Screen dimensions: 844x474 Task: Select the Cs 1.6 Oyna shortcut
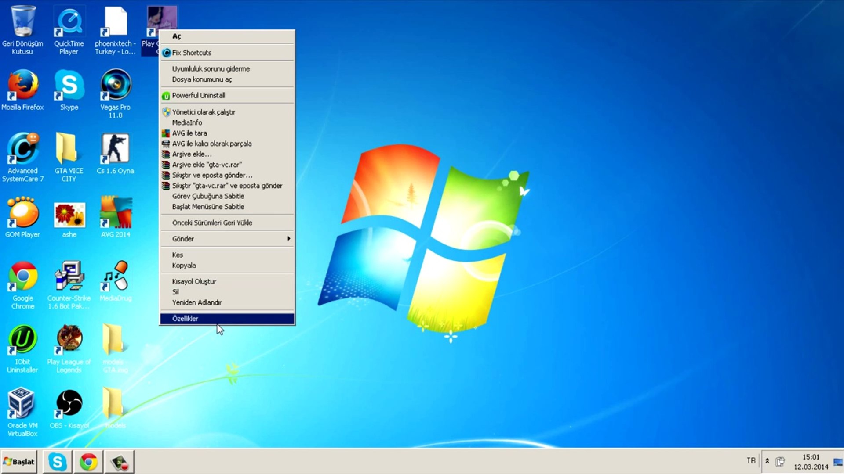tap(115, 149)
